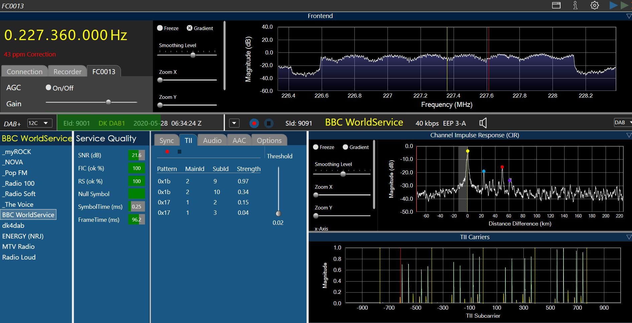Open the 12C channel dropdown
The image size is (632, 323).
(x=39, y=123)
